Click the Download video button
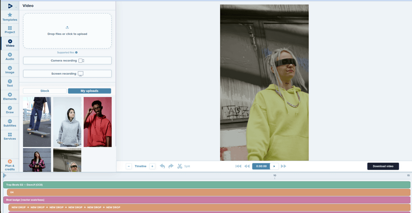Screen dimensions: 412x213 (x=383, y=166)
